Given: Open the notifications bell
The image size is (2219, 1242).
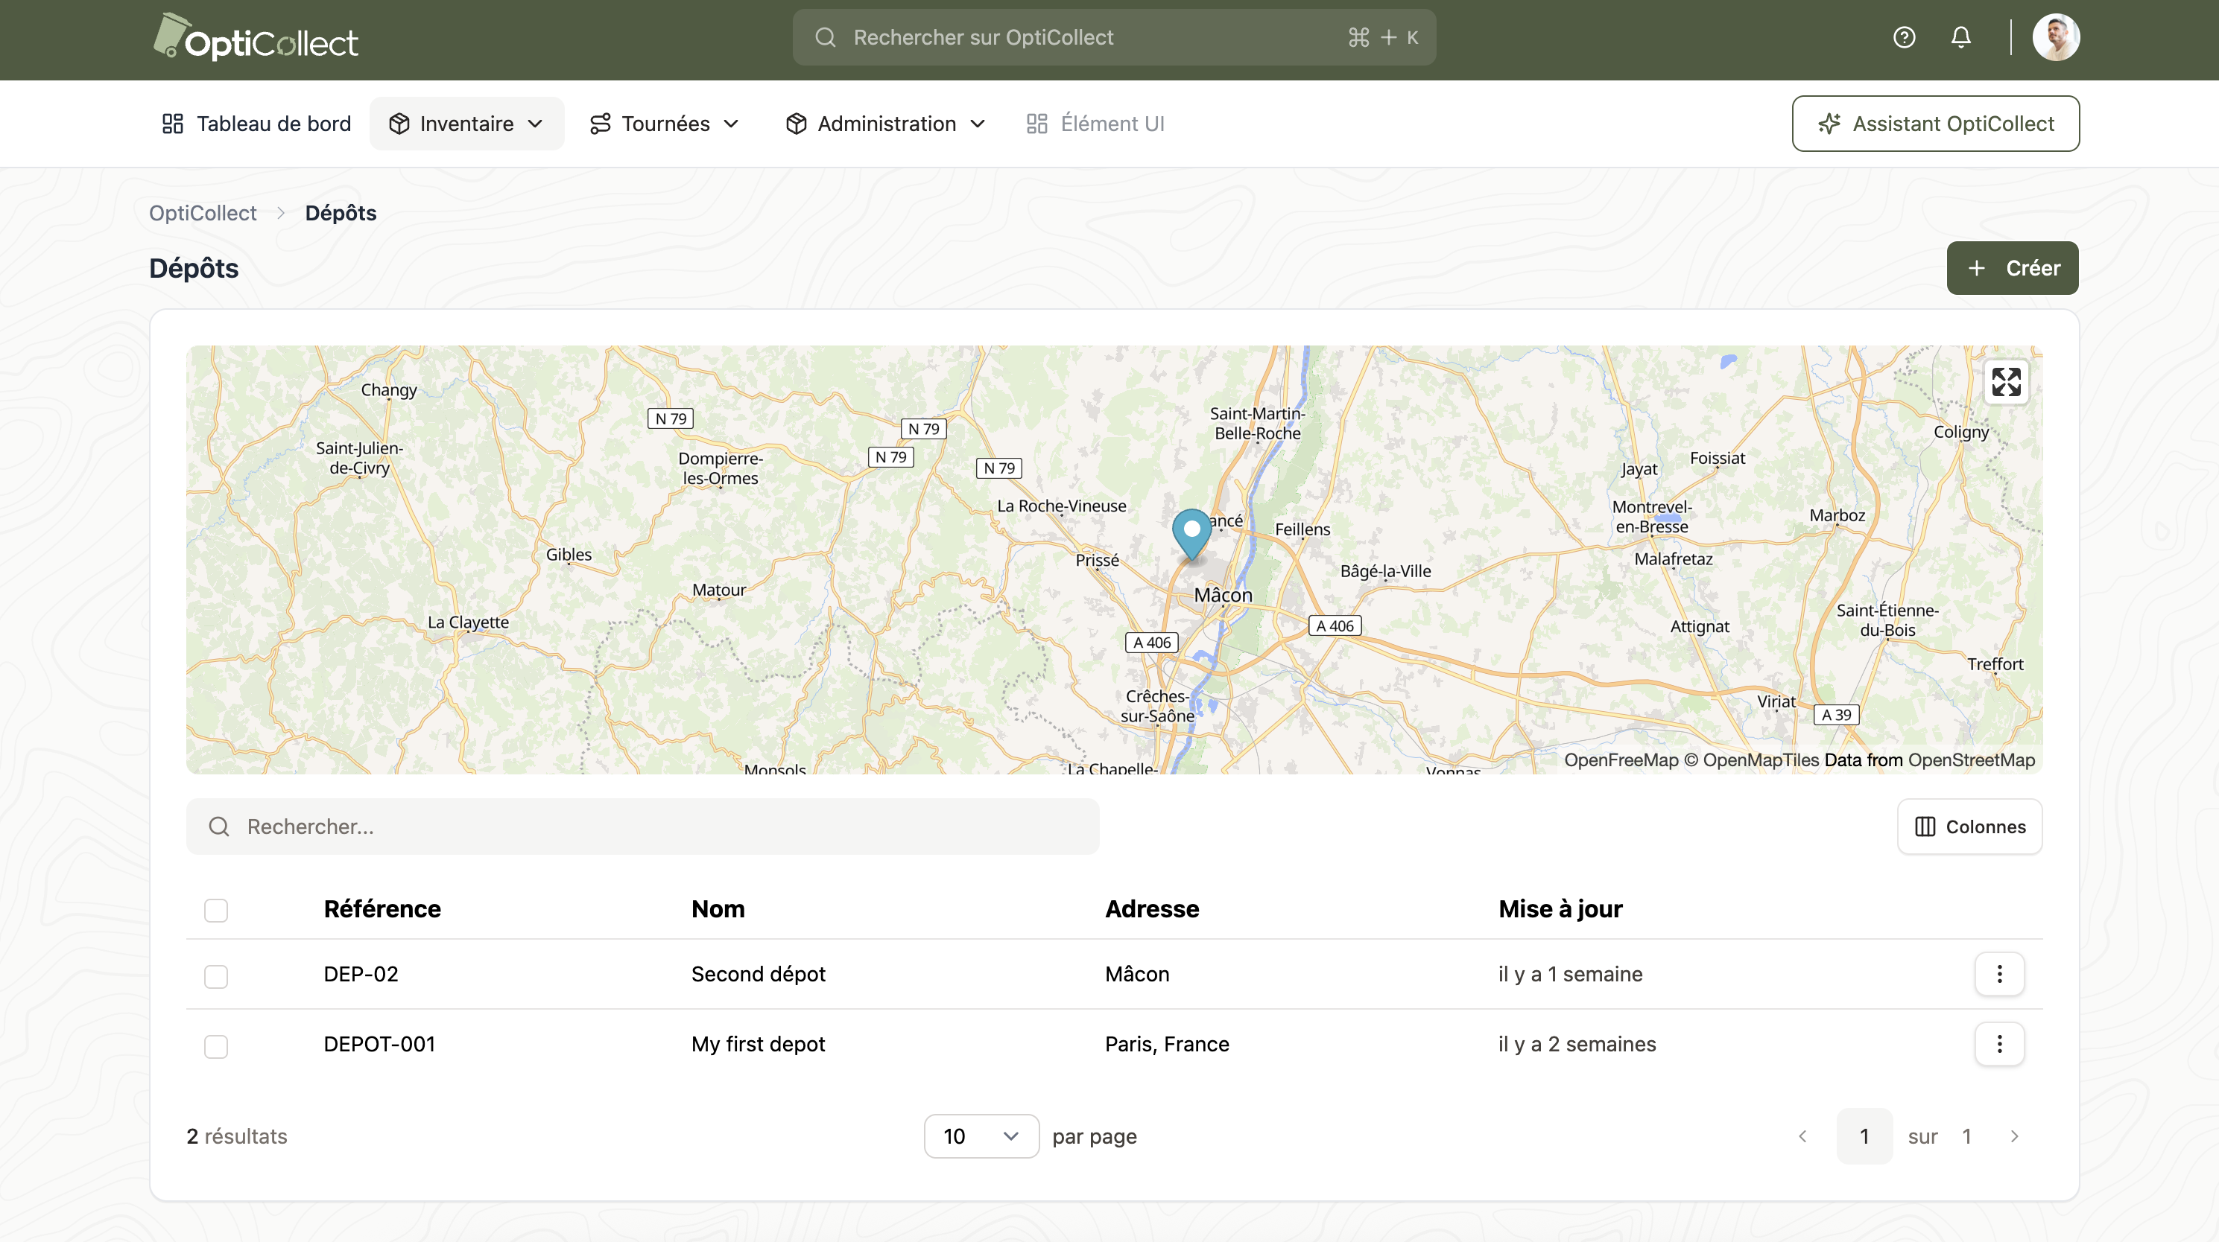Looking at the screenshot, I should pyautogui.click(x=1960, y=37).
